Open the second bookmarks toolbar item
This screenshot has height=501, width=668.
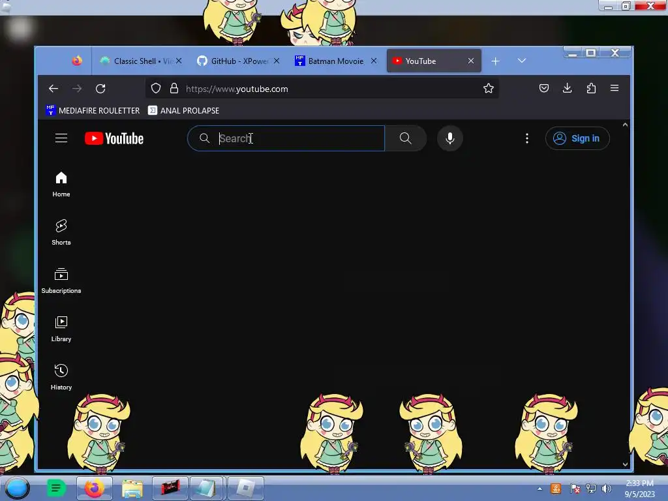coord(183,110)
